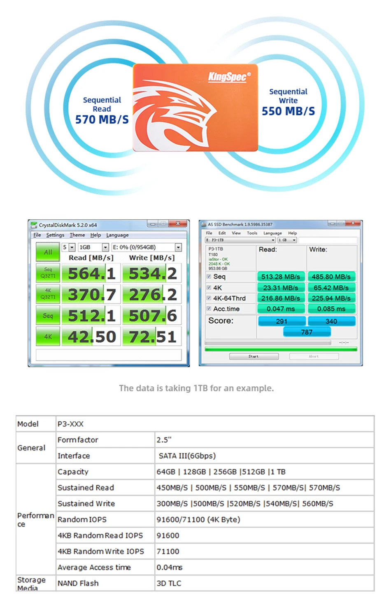Open Help menu in AS SSD Benchmark
Screen dimensions: 391x606
(x=293, y=233)
